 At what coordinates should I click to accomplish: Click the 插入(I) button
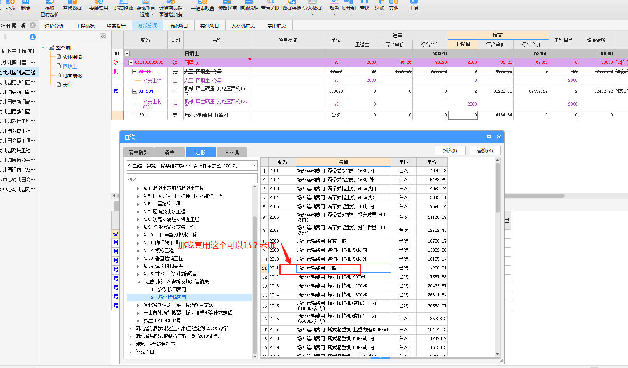pyautogui.click(x=450, y=151)
